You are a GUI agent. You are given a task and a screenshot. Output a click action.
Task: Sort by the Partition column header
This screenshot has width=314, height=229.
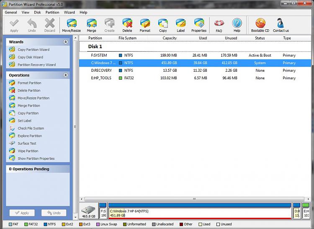pyautogui.click(x=95, y=38)
